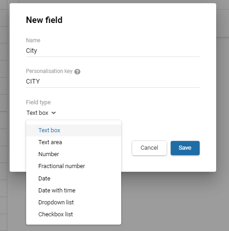Click the Personalisation key input CITY
The height and width of the screenshot is (231, 229).
coord(113,81)
